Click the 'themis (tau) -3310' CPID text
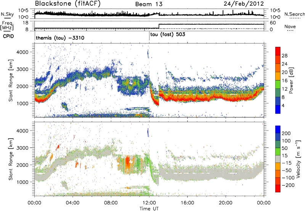305x211 pixels. pos(60,38)
